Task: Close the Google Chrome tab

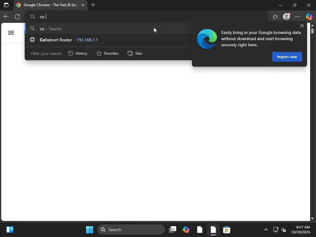Action: pos(83,5)
